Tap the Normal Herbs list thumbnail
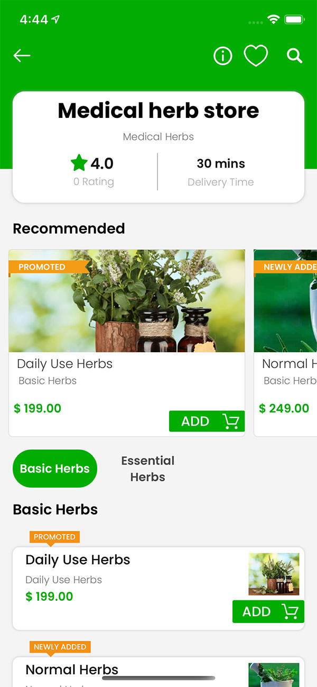This screenshot has height=687, width=317. coord(274,675)
